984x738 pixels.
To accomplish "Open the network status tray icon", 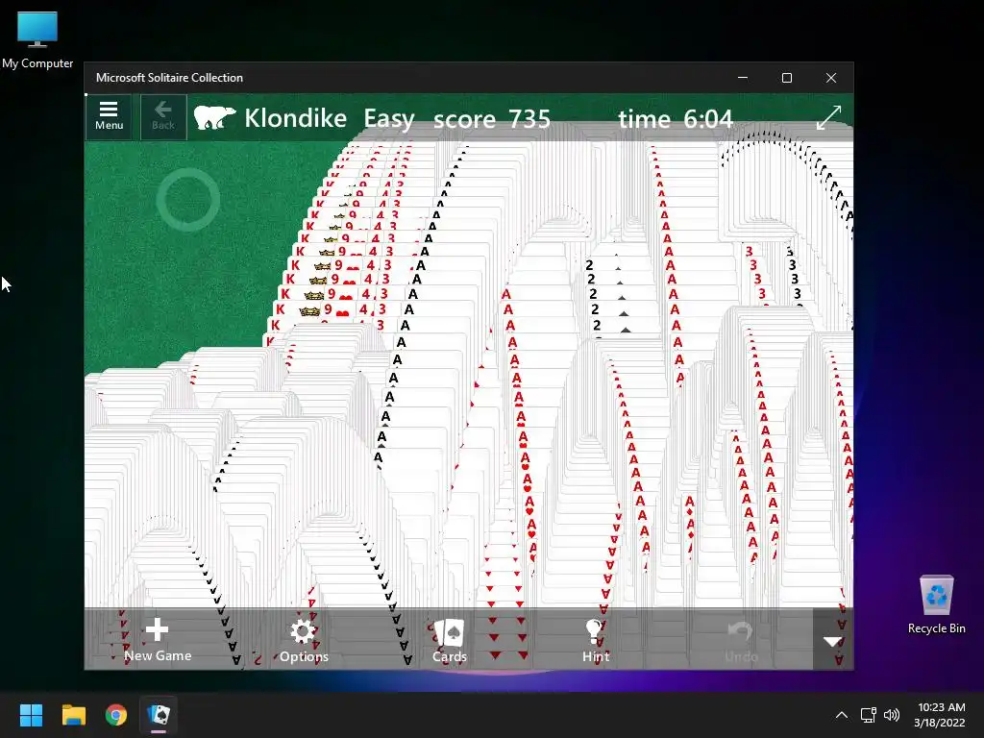I will tap(868, 715).
